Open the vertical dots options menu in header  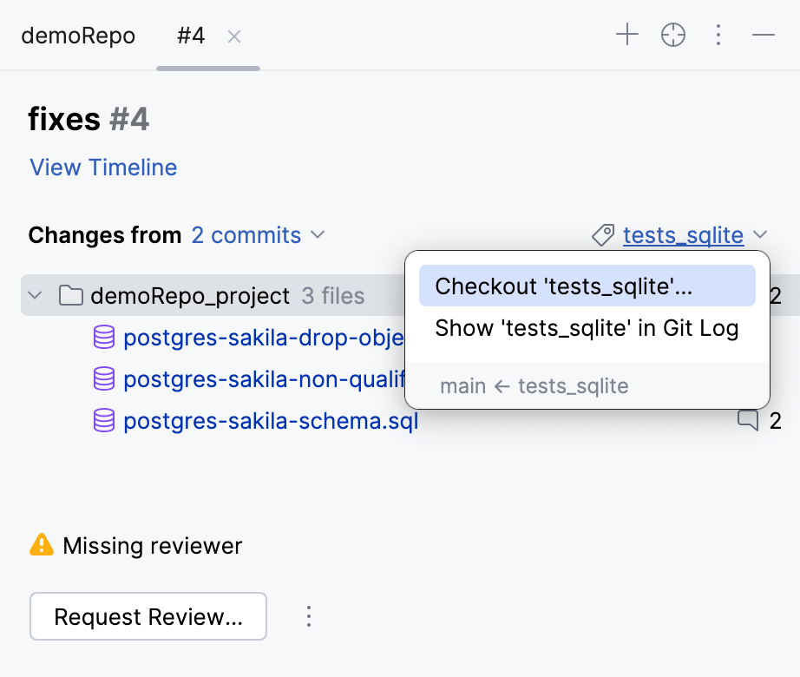coord(718,35)
